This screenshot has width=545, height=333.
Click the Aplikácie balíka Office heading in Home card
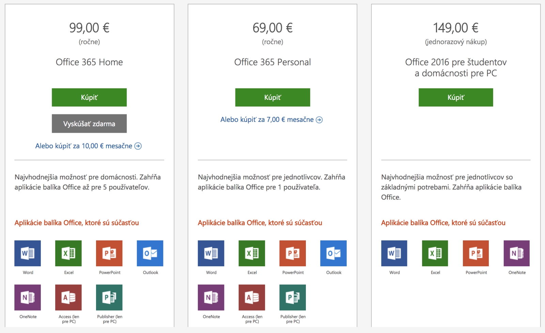point(77,223)
